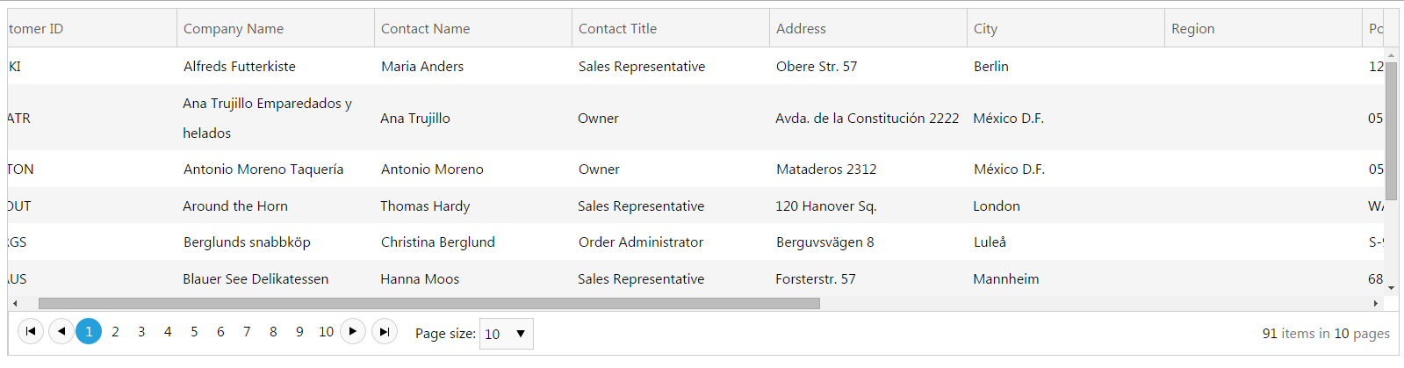Click the horizontal scrollbar thumb
1404x368 pixels.
click(428, 303)
